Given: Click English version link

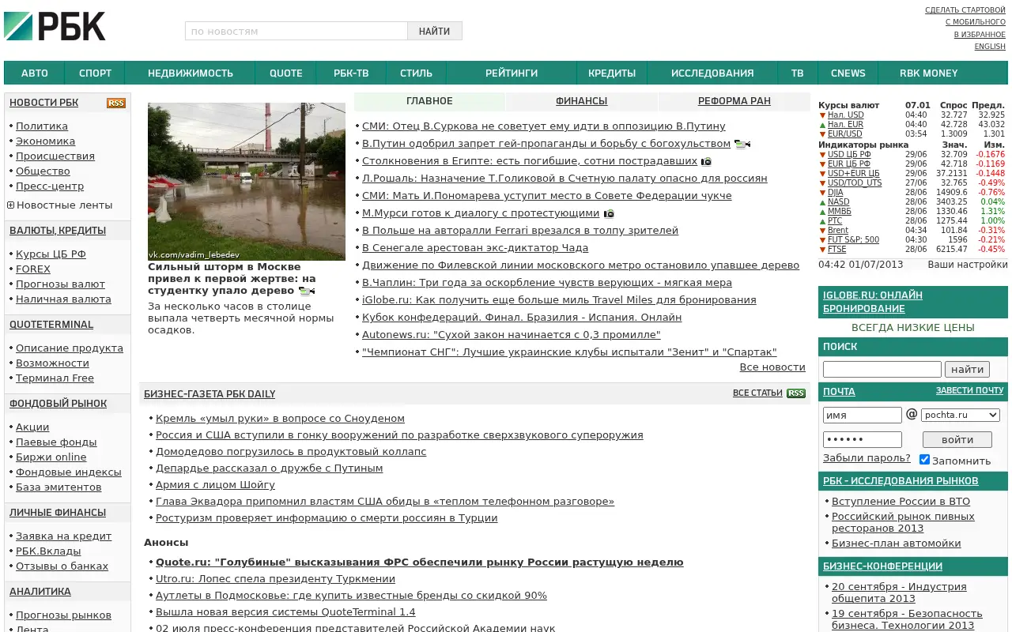Looking at the screenshot, I should (x=990, y=47).
